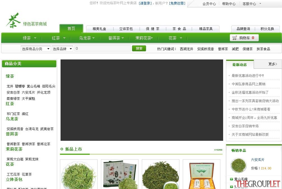Screen dimensions: 282x189
Task: Open news 中闽弘泰商品网上展销
Action: 248,84
